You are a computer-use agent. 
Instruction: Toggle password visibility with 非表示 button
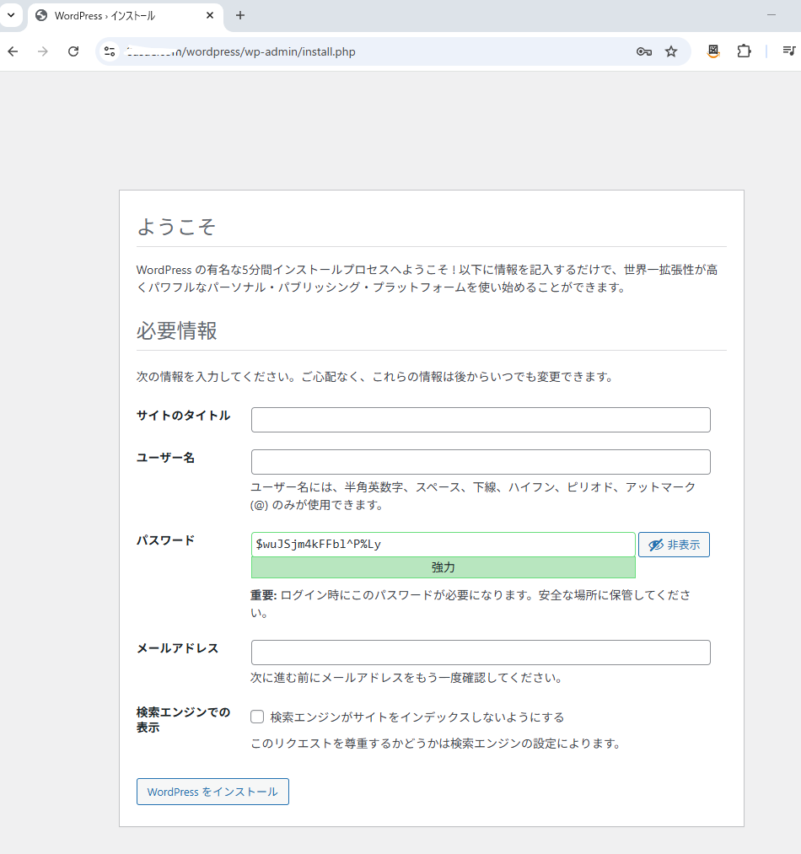click(x=674, y=545)
